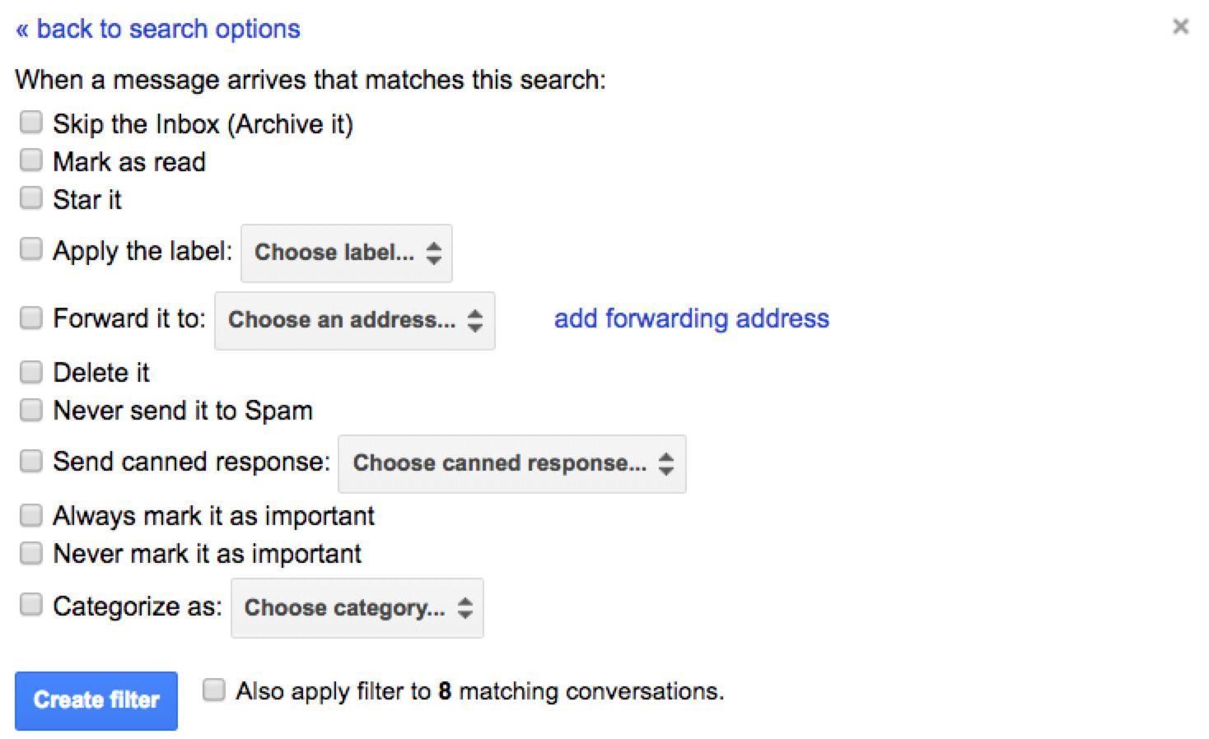Enable the Mark as read option

pos(31,160)
